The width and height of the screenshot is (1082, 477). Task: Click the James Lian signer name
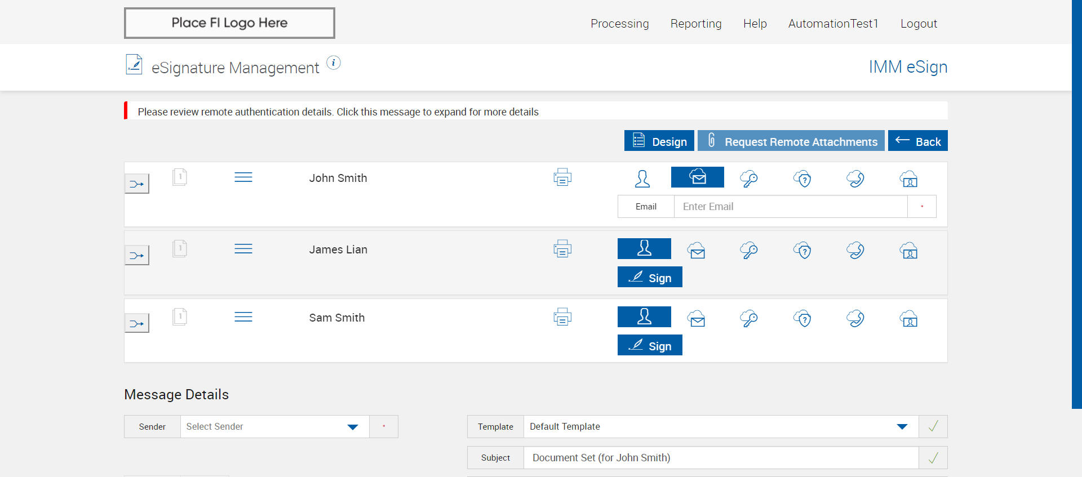pos(338,249)
